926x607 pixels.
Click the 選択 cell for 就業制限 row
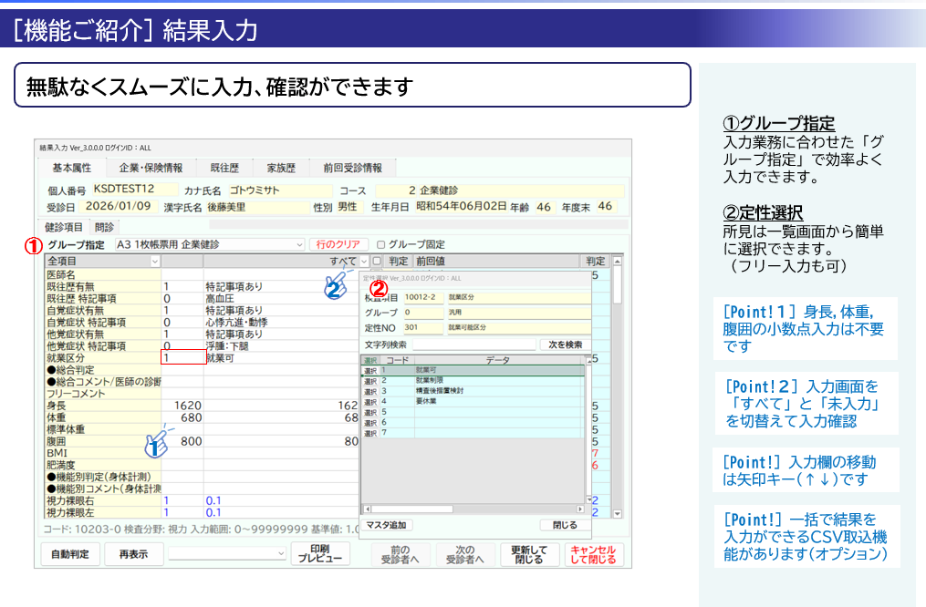point(369,381)
